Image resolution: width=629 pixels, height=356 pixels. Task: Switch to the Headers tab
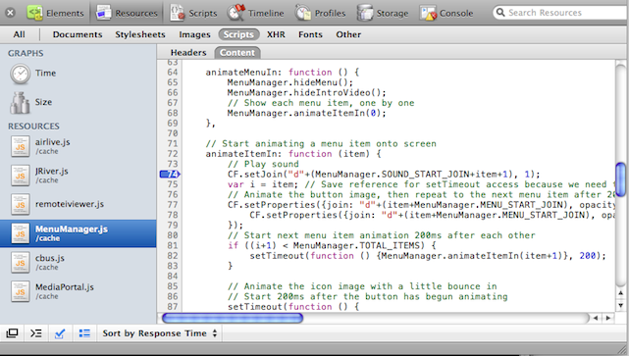(x=188, y=53)
